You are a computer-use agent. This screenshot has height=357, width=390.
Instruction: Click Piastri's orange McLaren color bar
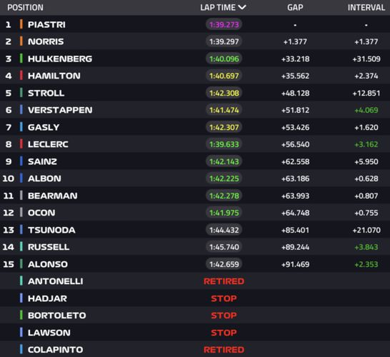(x=21, y=24)
